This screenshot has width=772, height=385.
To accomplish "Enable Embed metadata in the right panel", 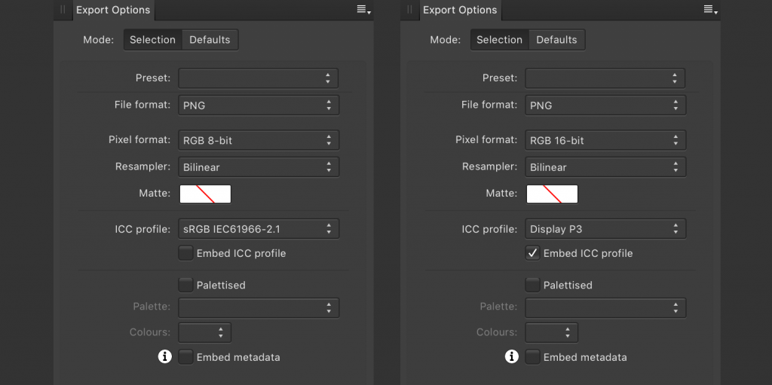I will coord(532,357).
